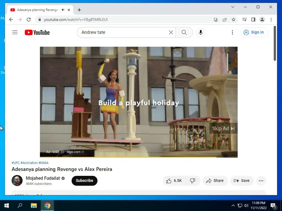Image resolution: width=282 pixels, height=211 pixels.
Task: Skip the ad playing in the video
Action: [x=223, y=129]
